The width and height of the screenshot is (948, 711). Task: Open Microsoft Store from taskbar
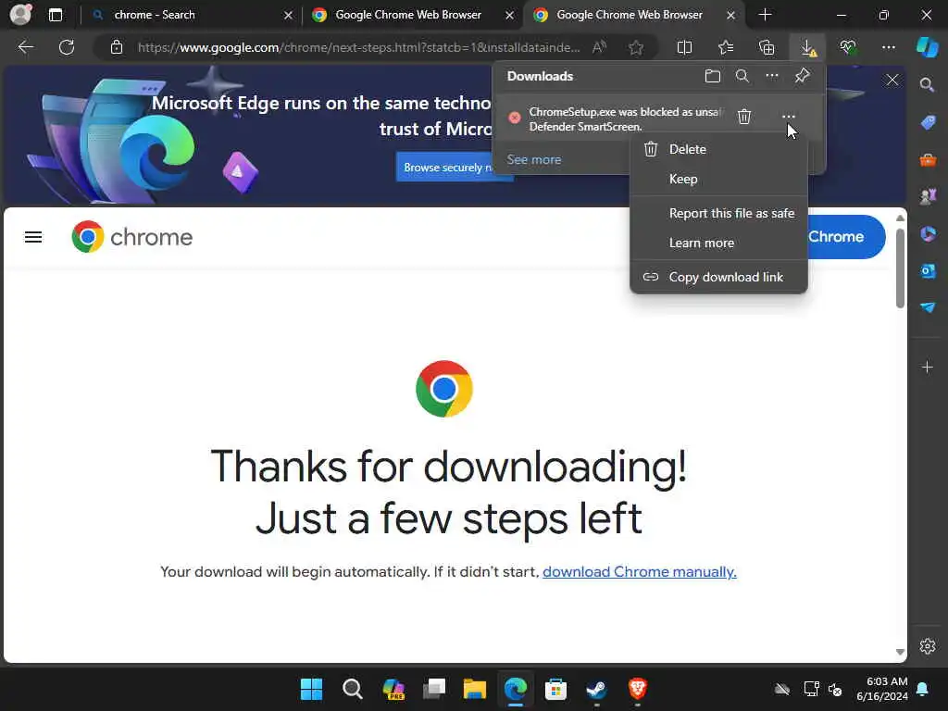coord(555,689)
